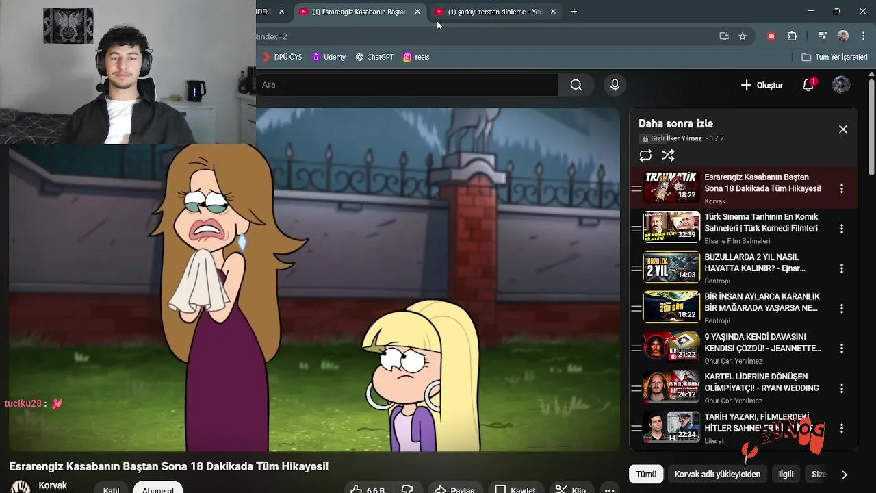Open more actions ellipsis under video

(x=609, y=489)
